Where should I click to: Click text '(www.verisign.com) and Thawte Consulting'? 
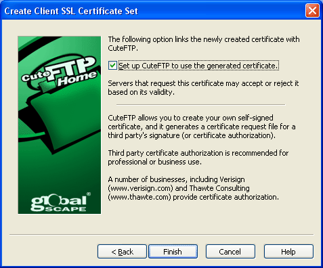179,188
